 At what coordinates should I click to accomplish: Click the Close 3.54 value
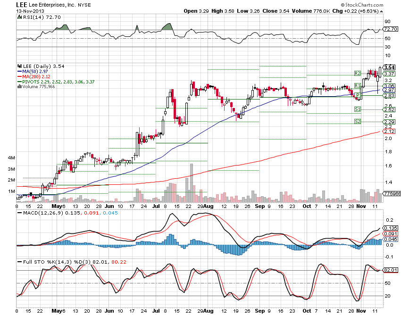(276, 11)
